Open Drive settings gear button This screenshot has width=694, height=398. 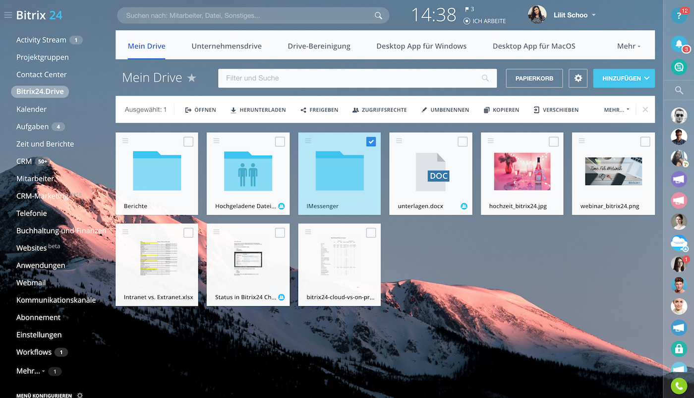(578, 78)
